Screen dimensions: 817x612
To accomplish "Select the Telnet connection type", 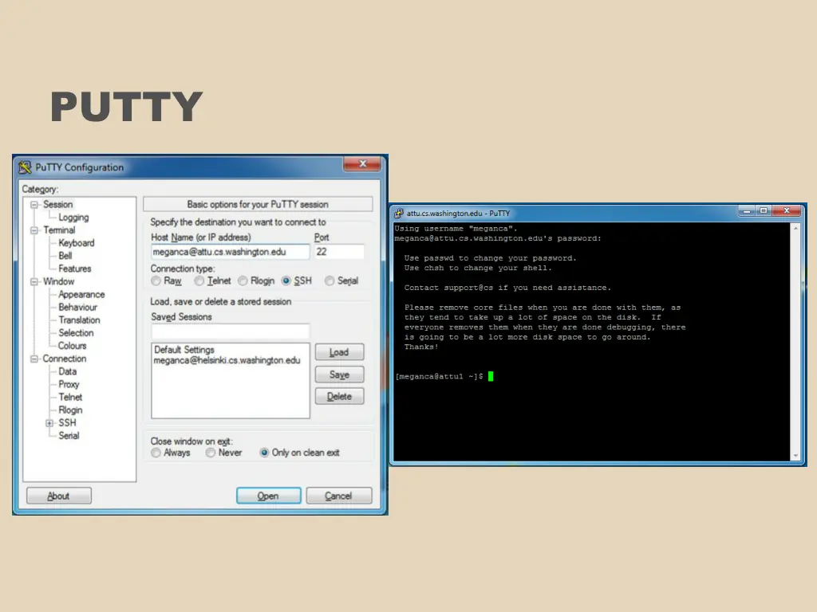I will [x=199, y=280].
